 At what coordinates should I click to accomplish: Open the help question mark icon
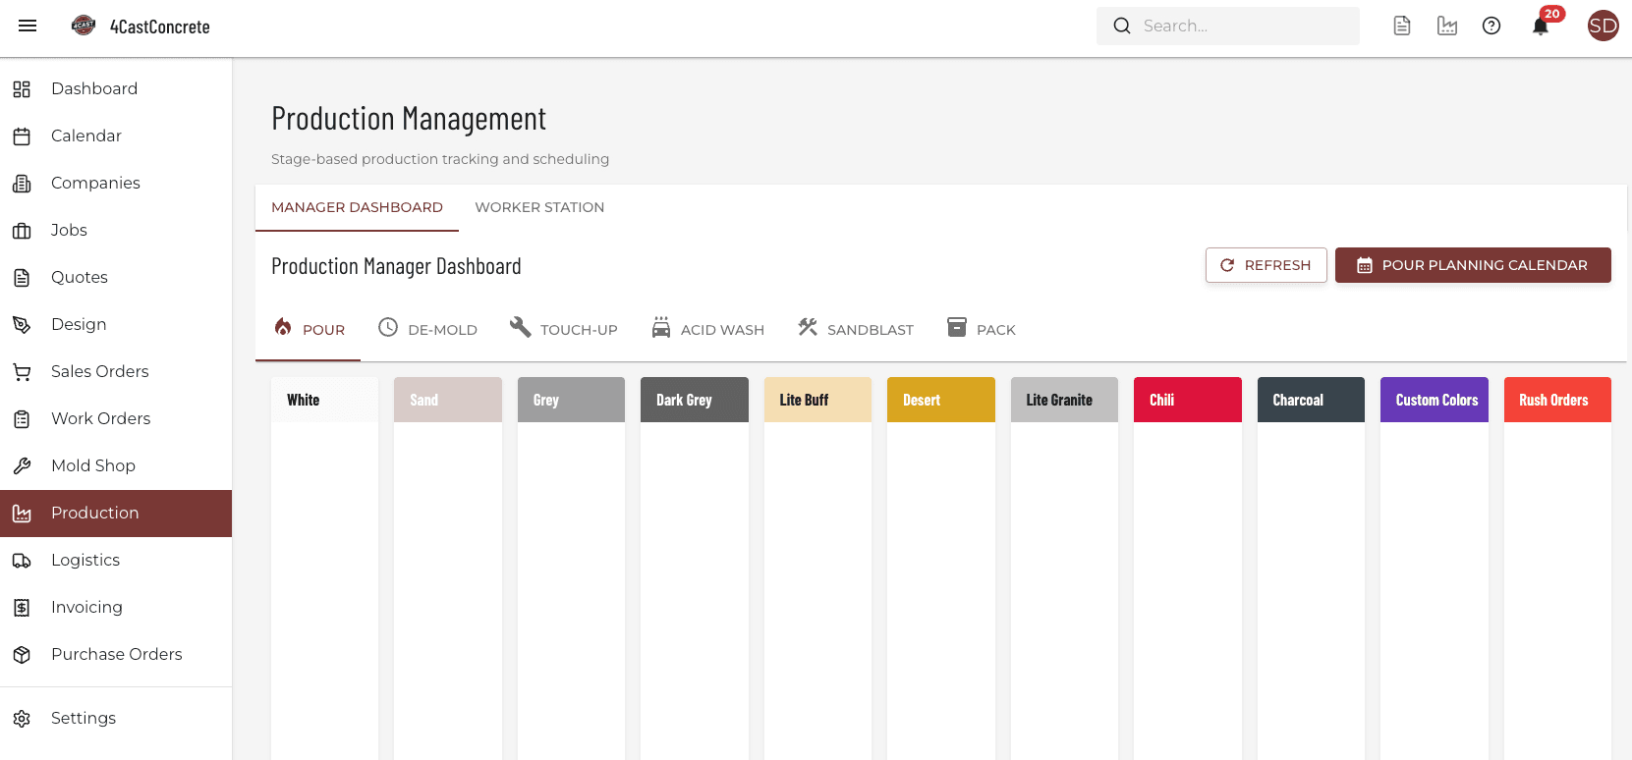[1491, 27]
